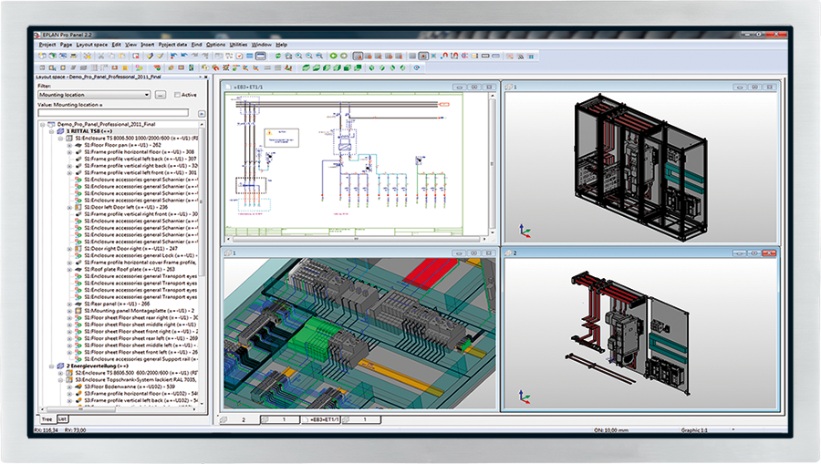Click the zoom in magnifier icon
This screenshot has width=821, height=464.
[x=298, y=56]
